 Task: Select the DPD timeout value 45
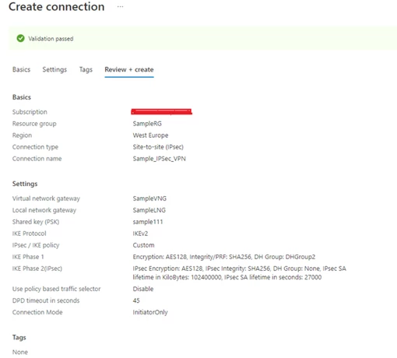pyautogui.click(x=136, y=300)
